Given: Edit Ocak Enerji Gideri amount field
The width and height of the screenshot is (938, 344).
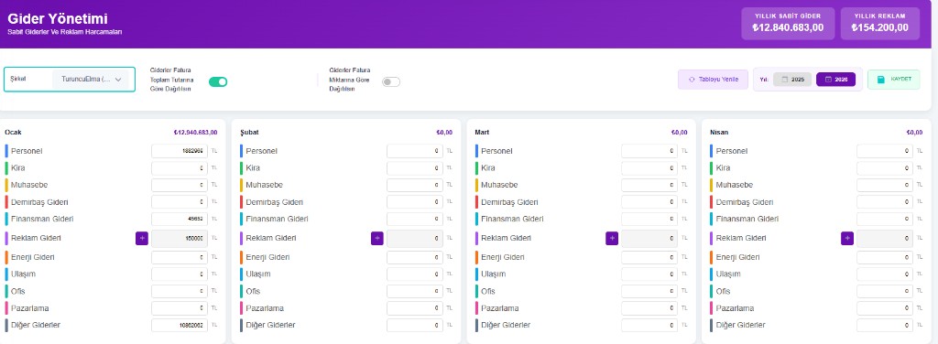Looking at the screenshot, I should [x=180, y=257].
